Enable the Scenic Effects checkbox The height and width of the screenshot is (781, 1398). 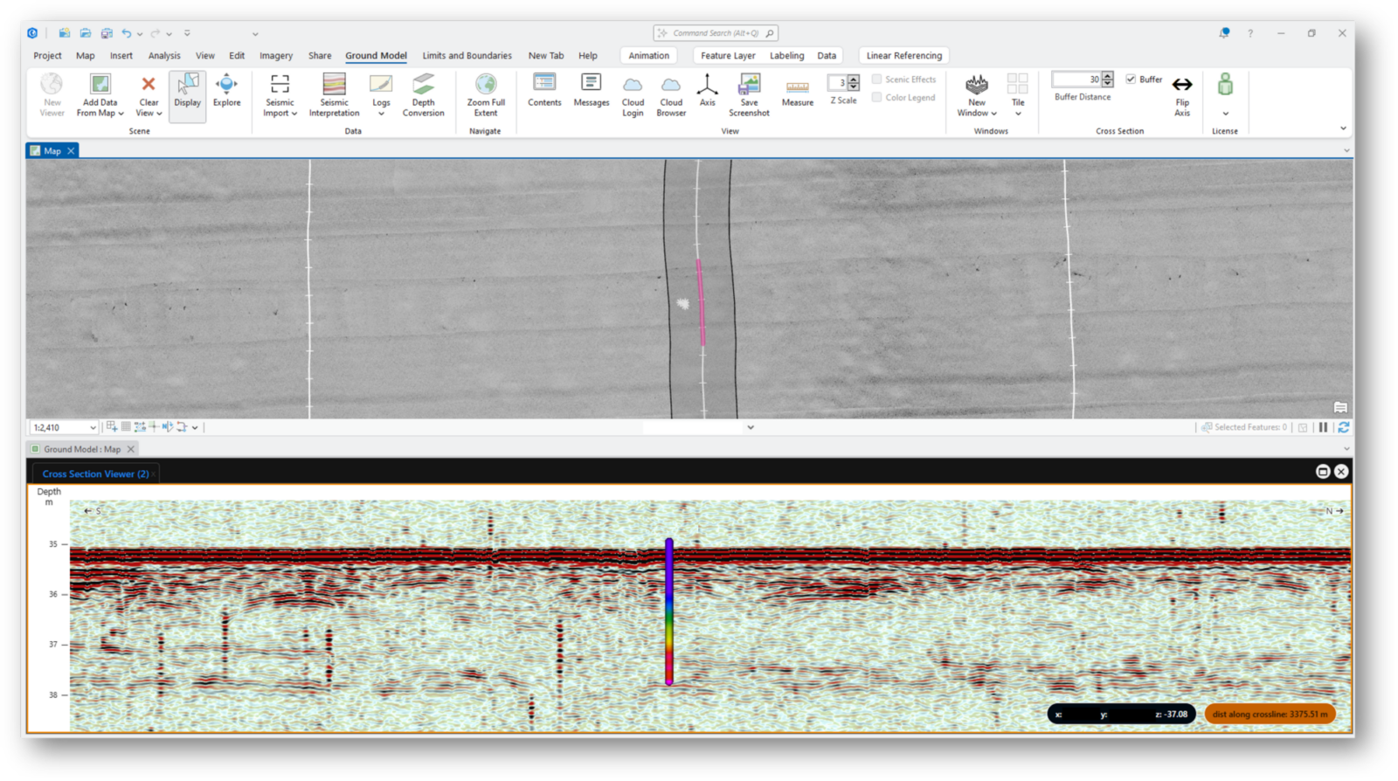pos(876,79)
